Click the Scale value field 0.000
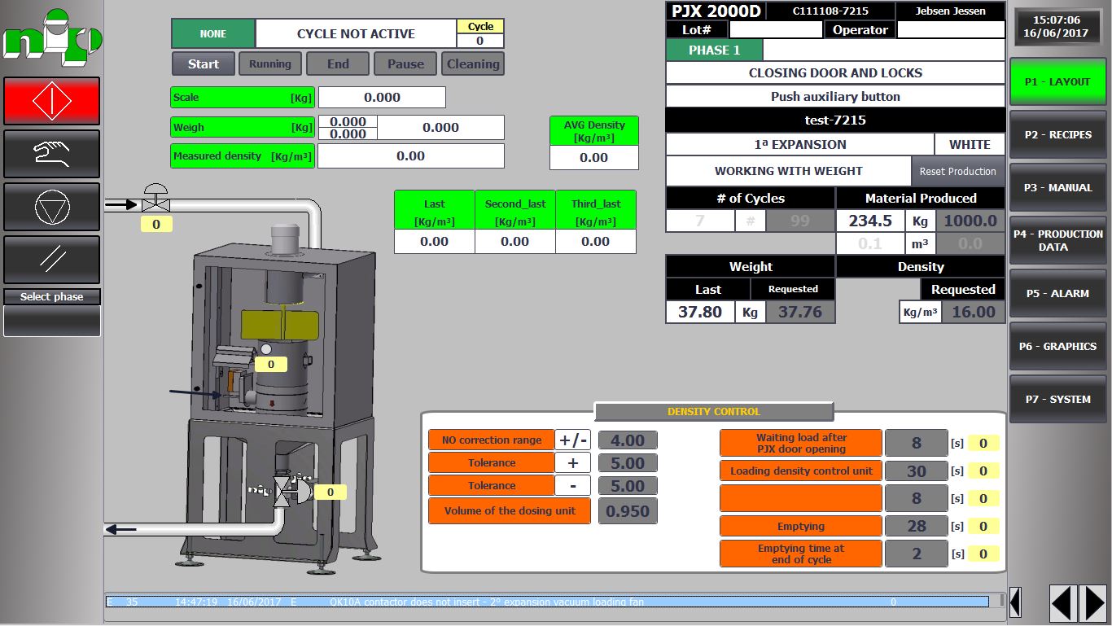 point(382,97)
